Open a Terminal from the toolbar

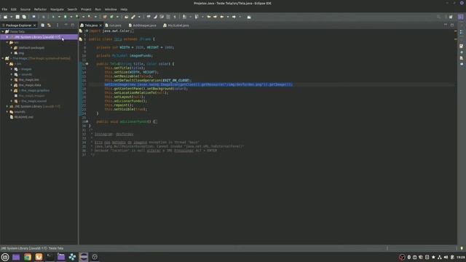(34, 17)
